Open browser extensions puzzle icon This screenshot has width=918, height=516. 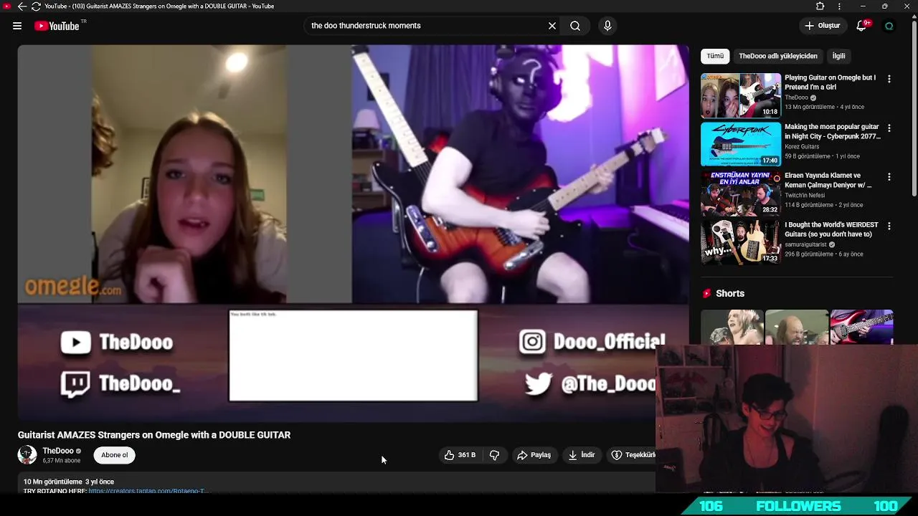820,6
